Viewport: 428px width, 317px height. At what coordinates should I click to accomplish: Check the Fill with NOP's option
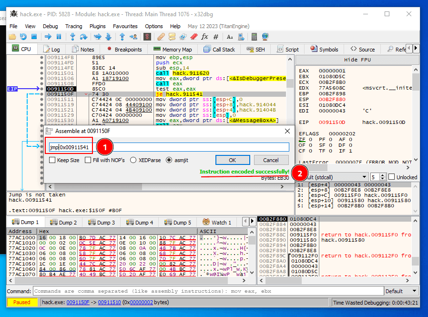click(88, 160)
